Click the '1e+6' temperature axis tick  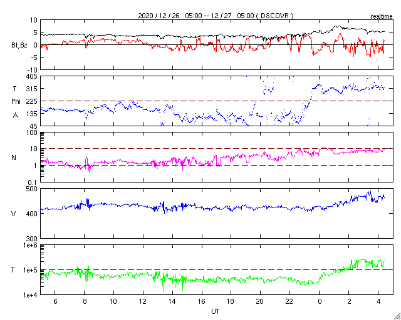coord(29,245)
